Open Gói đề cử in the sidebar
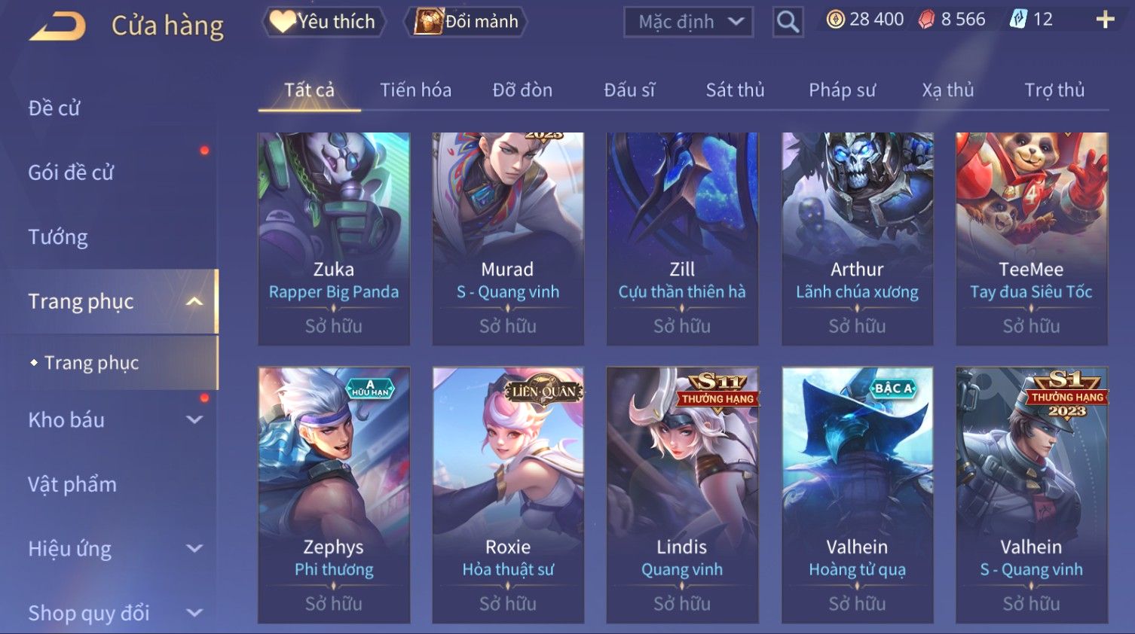Screen dimensions: 1135x634 coord(71,172)
